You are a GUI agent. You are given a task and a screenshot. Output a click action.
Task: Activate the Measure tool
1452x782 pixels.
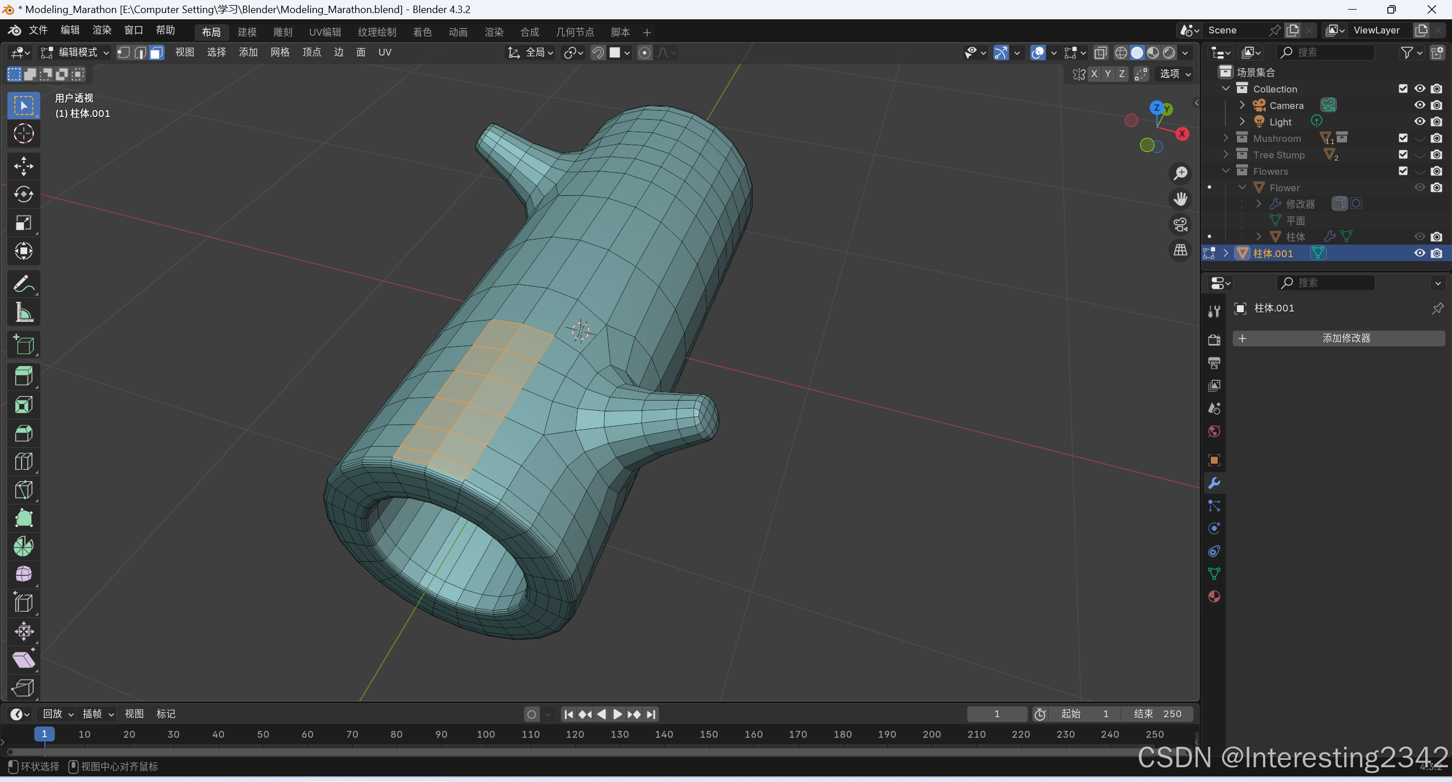pos(23,312)
